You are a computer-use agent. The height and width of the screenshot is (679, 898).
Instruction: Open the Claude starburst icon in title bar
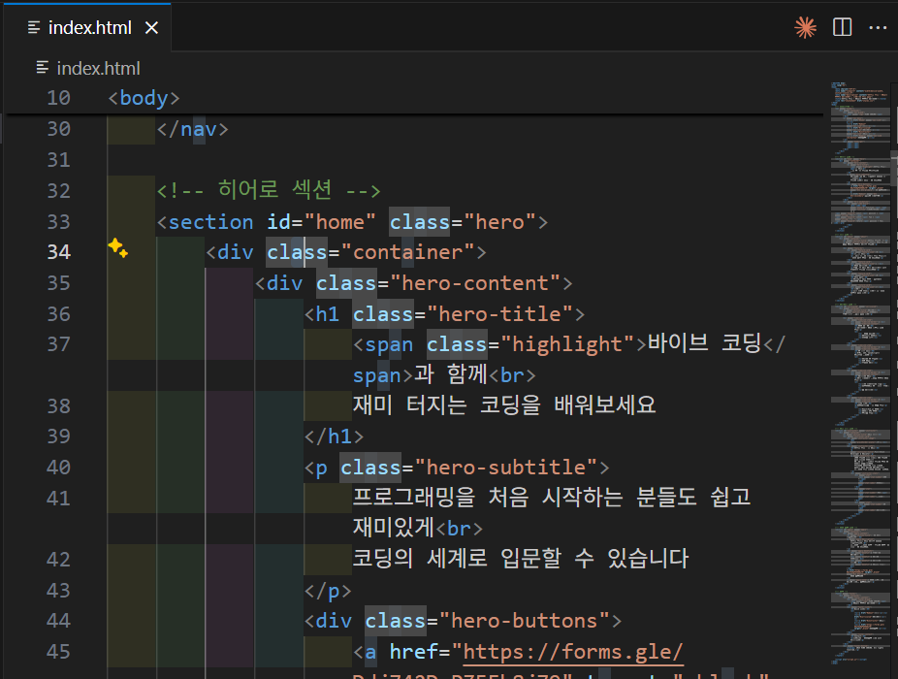click(805, 27)
